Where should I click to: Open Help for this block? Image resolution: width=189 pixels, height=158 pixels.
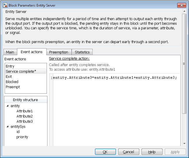point(152,152)
